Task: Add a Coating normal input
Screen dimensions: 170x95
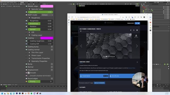Action: [52, 50]
